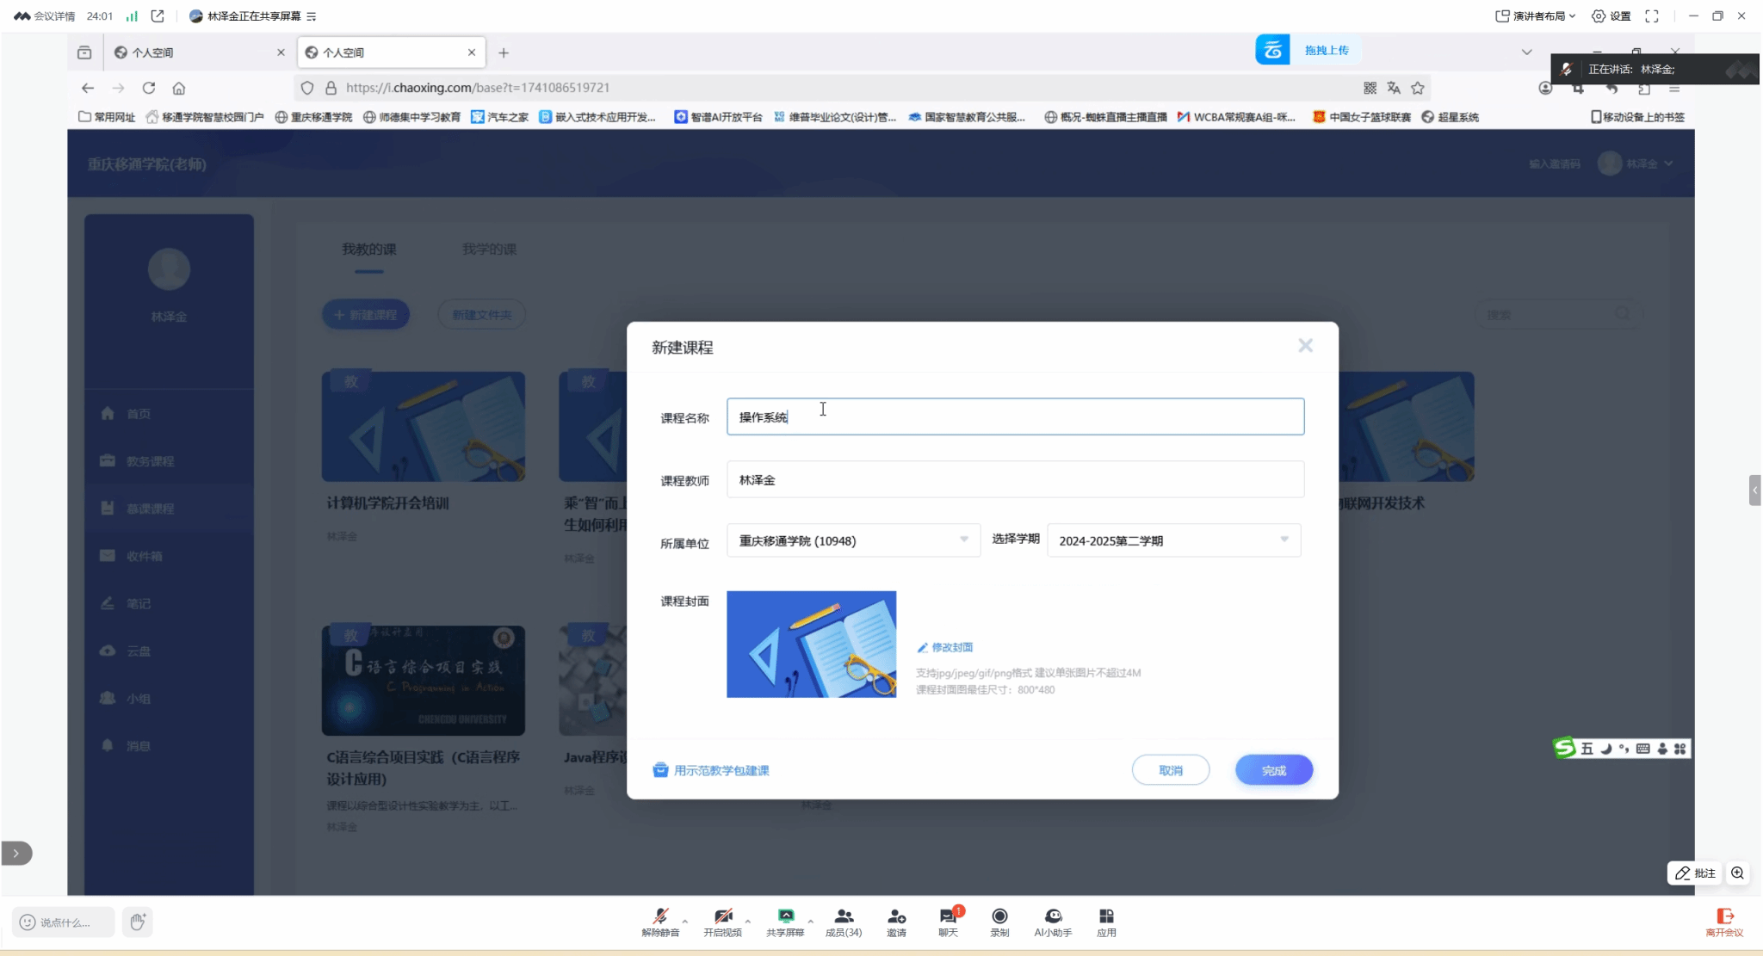
Task: Click the 完成 button
Action: click(x=1273, y=770)
